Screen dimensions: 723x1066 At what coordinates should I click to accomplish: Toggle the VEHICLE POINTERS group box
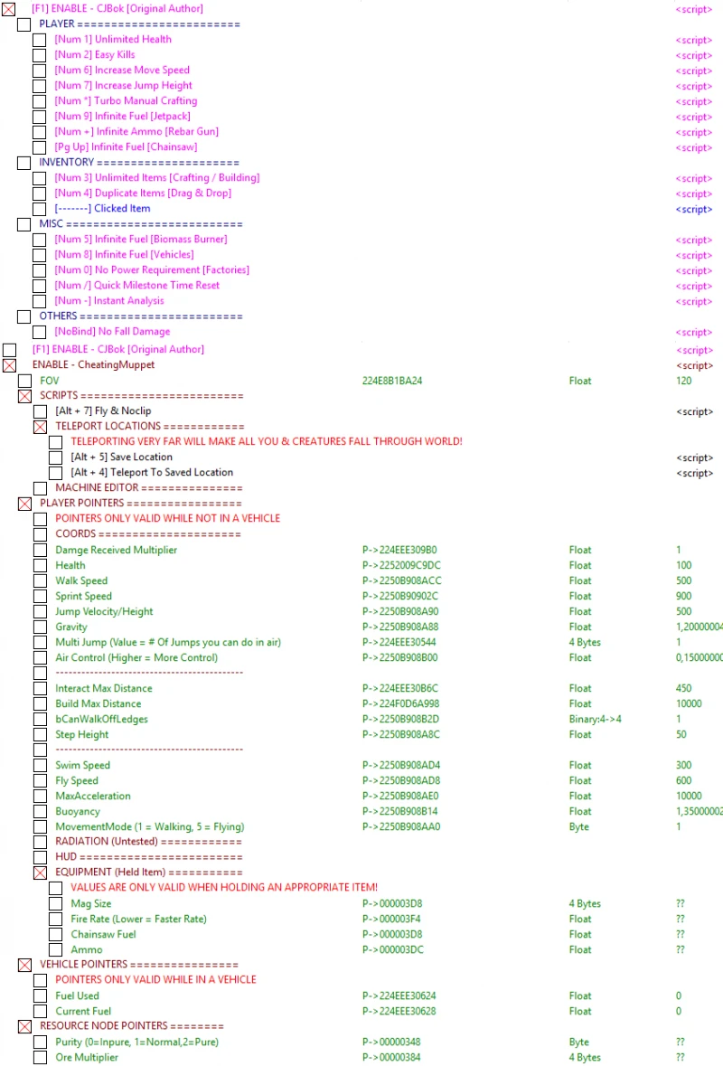pyautogui.click(x=24, y=965)
